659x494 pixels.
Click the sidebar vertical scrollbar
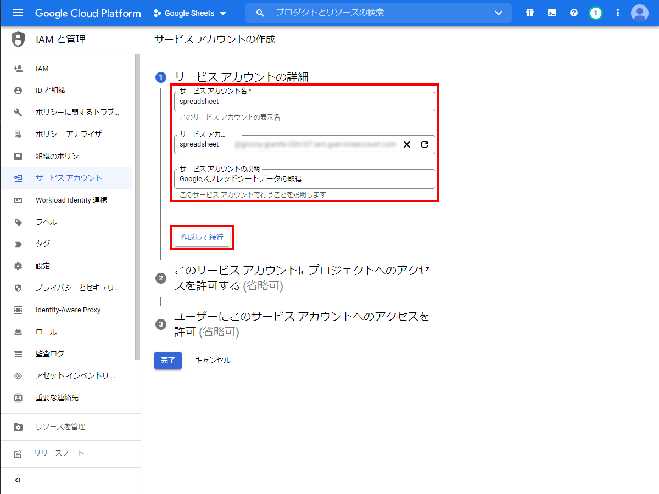pyautogui.click(x=138, y=207)
